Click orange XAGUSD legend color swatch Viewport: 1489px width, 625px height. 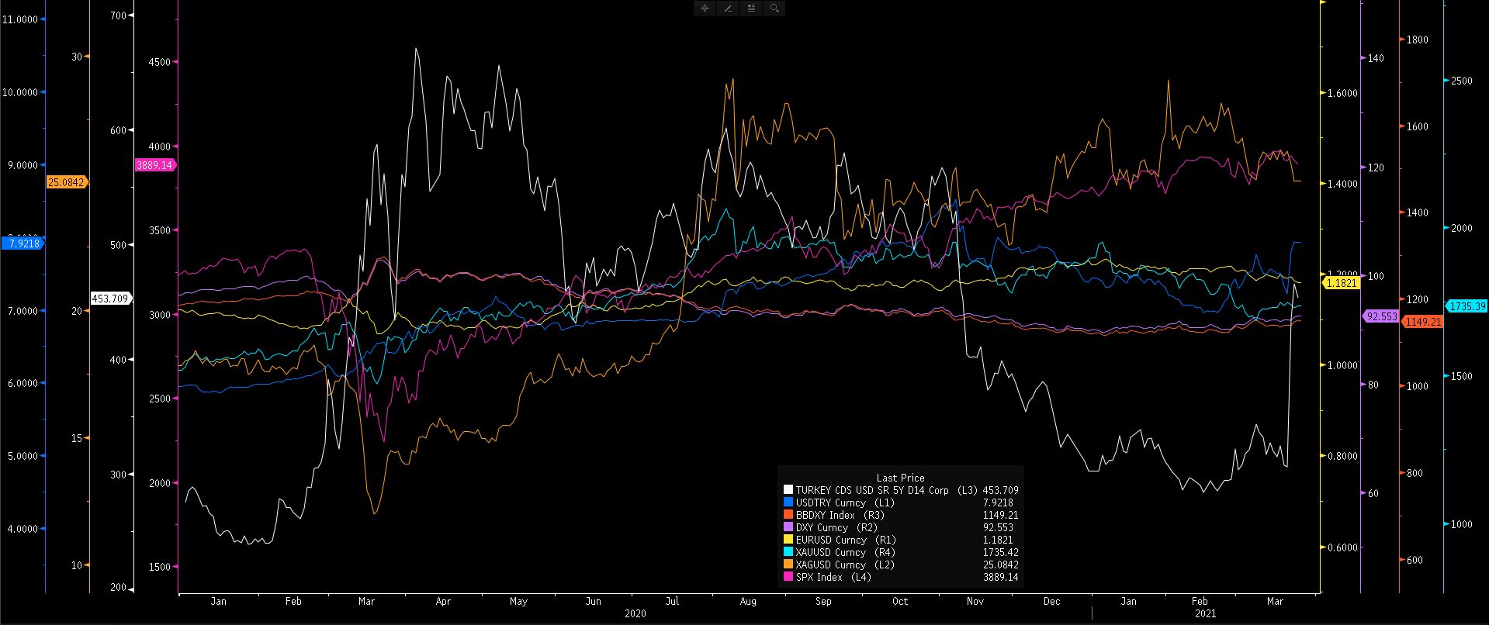tap(788, 565)
